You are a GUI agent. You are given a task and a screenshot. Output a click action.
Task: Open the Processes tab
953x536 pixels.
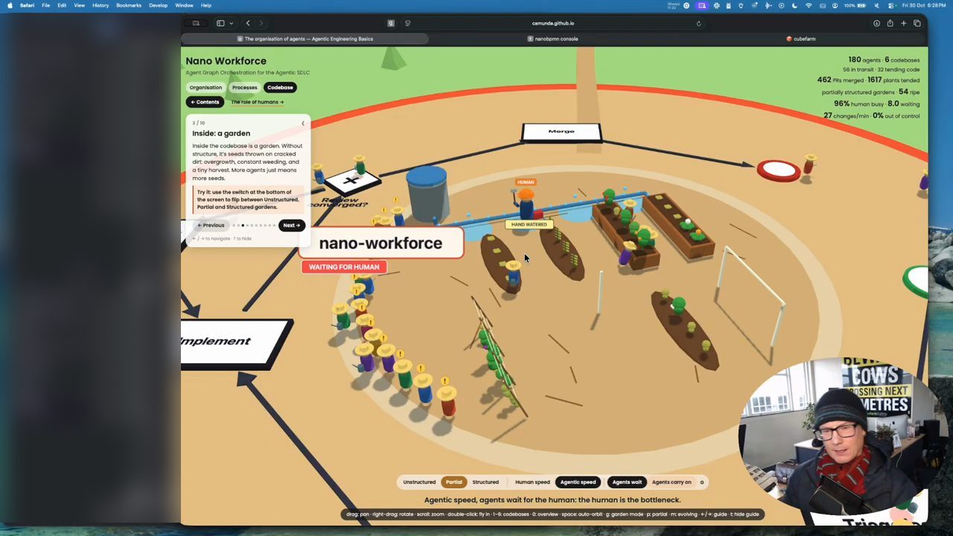[x=244, y=87]
